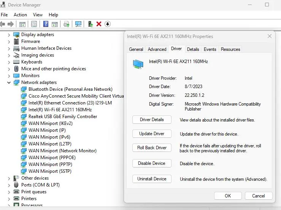Collapse the Network adapters node
Image resolution: width=281 pixels, height=210 pixels.
click(x=9, y=82)
